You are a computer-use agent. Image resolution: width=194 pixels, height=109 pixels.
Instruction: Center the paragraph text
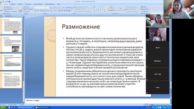point(62,11)
